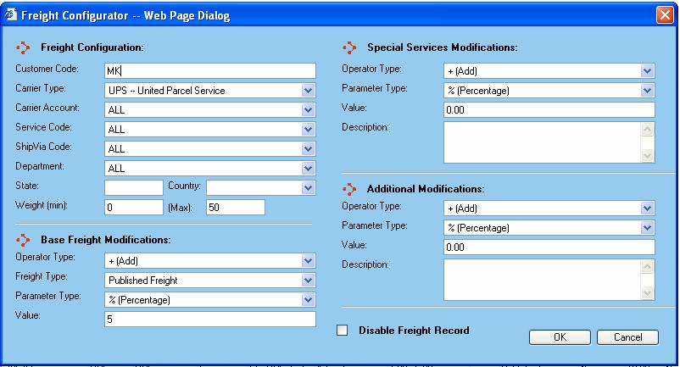This screenshot has width=680, height=367.
Task: Open the Carrier Type dropdown
Action: [x=308, y=90]
